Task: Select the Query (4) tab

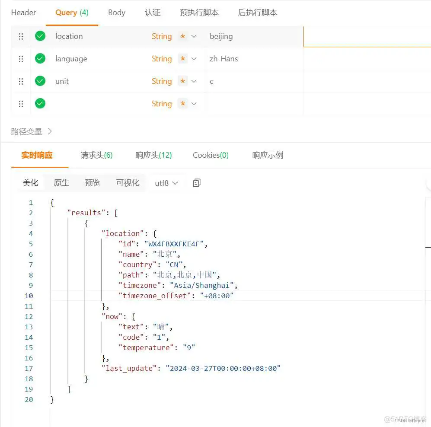Action: [x=72, y=13]
